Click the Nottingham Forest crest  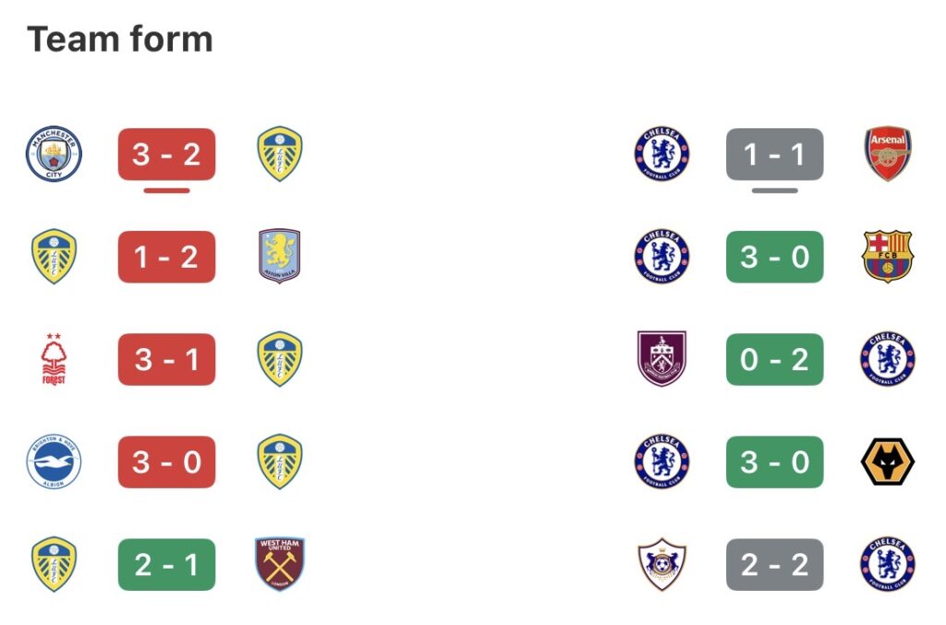tap(54, 359)
